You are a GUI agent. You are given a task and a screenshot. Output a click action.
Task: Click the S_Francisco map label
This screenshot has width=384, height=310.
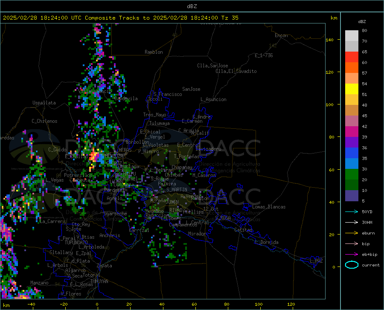click(x=168, y=94)
